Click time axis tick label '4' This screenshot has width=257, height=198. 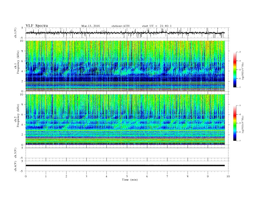coord(107,176)
